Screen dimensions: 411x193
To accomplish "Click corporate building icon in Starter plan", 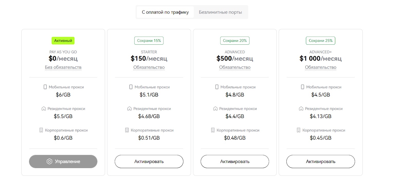I will coord(127,130).
